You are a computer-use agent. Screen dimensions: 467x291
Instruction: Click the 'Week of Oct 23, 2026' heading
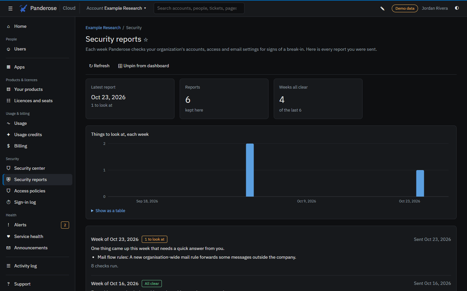click(115, 239)
